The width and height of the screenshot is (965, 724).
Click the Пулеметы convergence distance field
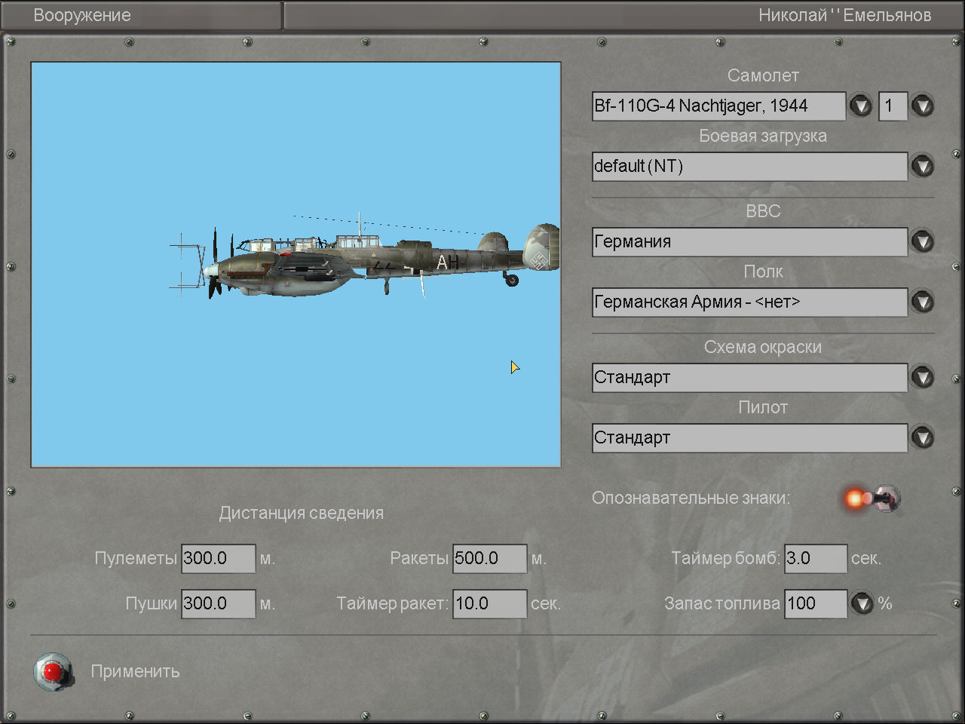218,558
